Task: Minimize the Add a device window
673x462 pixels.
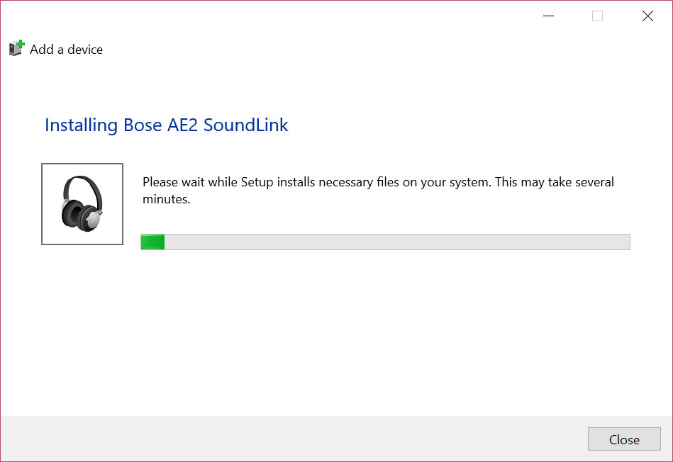Action: [x=547, y=16]
